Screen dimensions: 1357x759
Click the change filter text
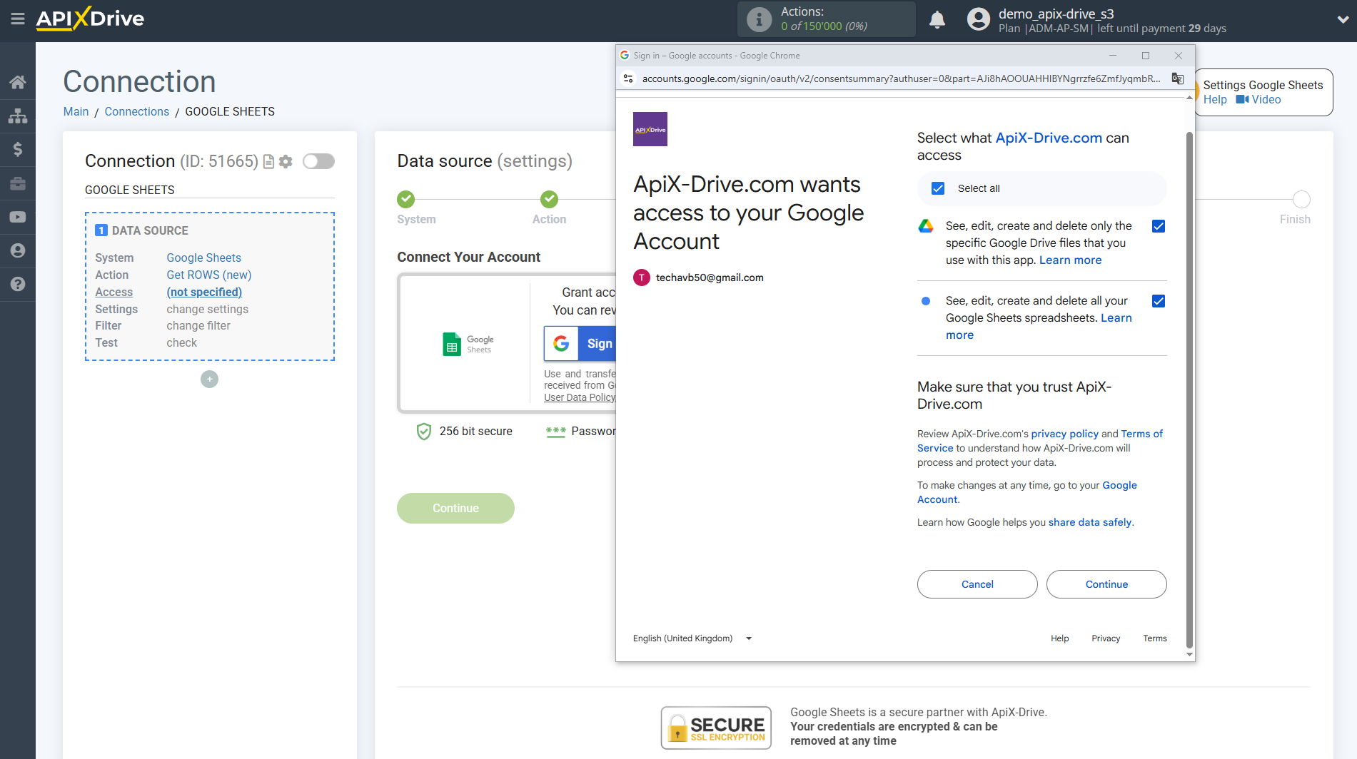pyautogui.click(x=198, y=325)
